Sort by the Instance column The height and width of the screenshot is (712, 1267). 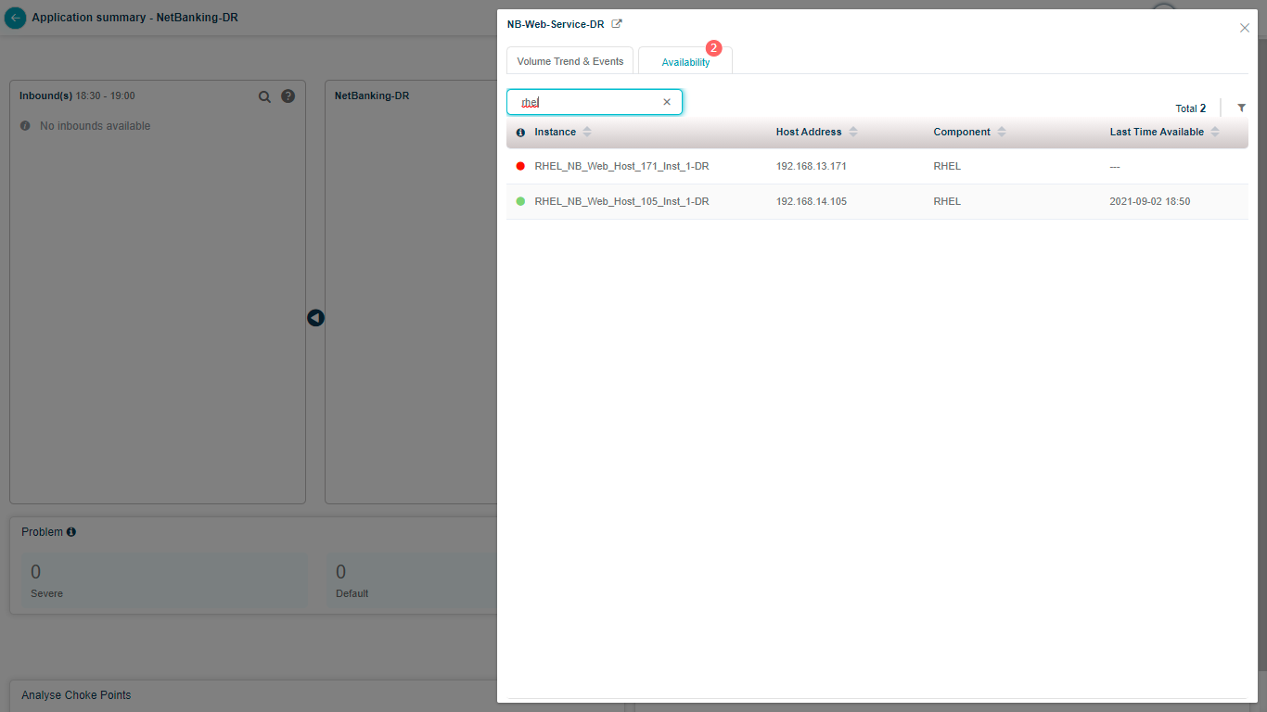(x=587, y=133)
